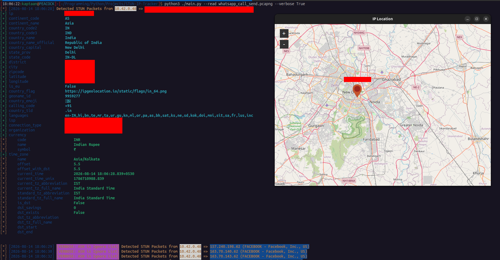Screen dimensions: 500x260
Task: Click the Manesar map label
Action: [298, 149]
